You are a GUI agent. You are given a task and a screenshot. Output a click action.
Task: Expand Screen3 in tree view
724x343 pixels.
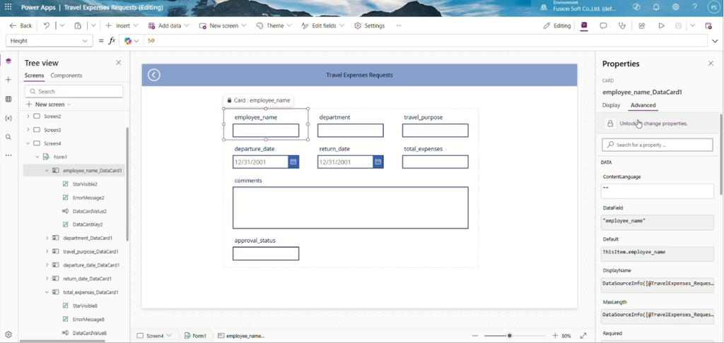pos(28,130)
